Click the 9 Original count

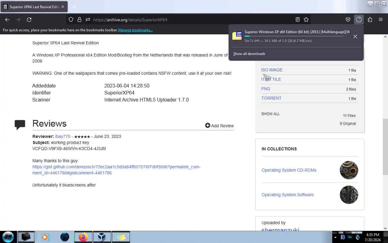click(x=348, y=124)
